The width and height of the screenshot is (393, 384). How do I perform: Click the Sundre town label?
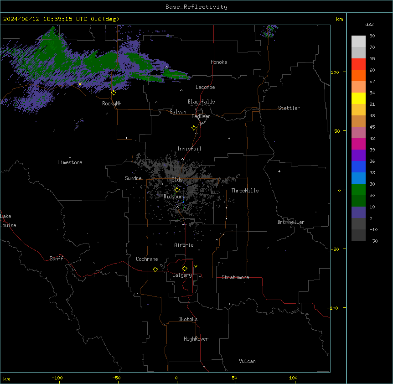(x=133, y=178)
